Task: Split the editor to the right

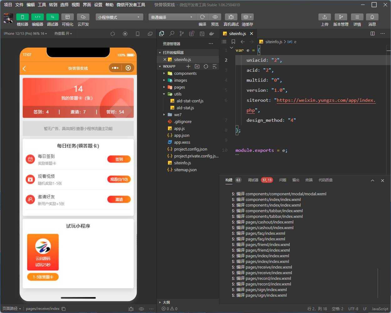Action: tap(373, 33)
